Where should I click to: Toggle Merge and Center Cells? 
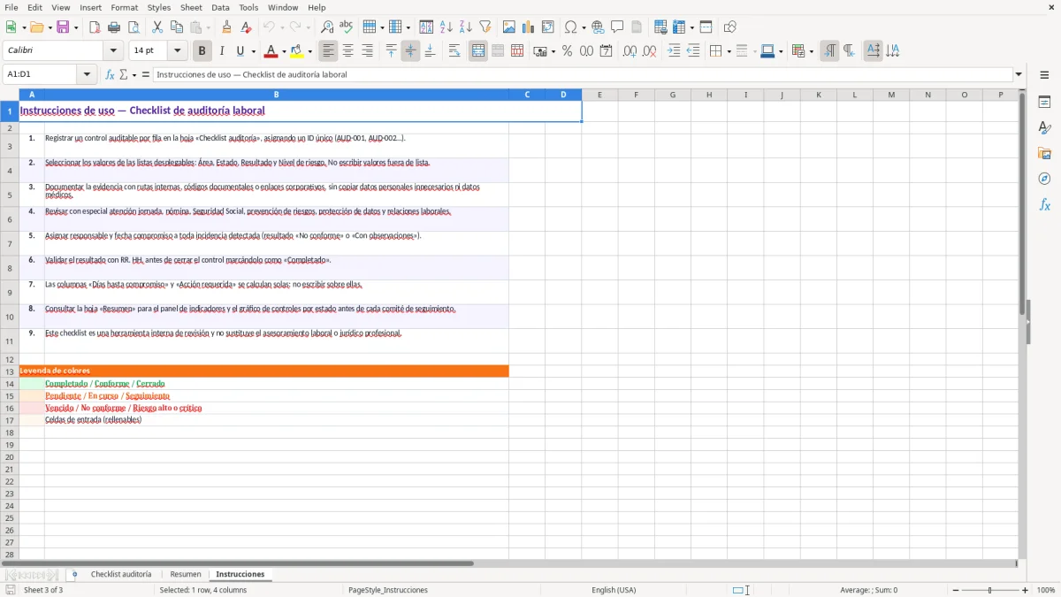478,51
